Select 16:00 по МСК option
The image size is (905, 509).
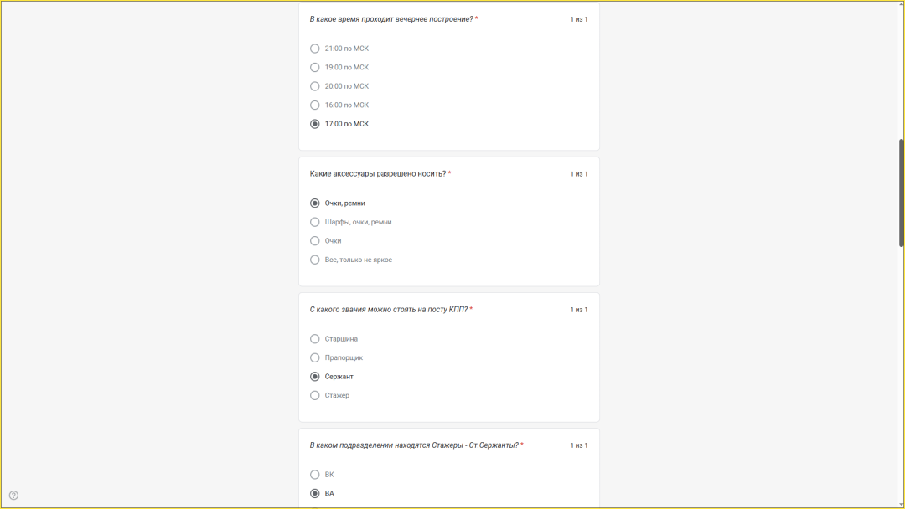tap(315, 105)
